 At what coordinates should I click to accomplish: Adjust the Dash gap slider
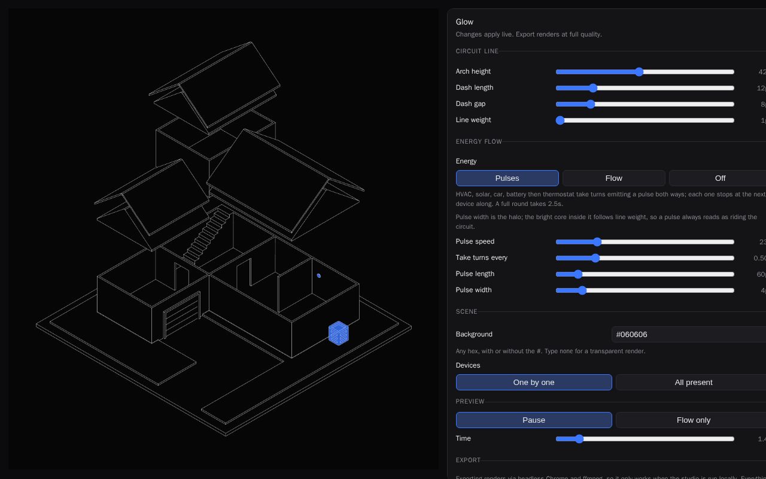(645, 104)
